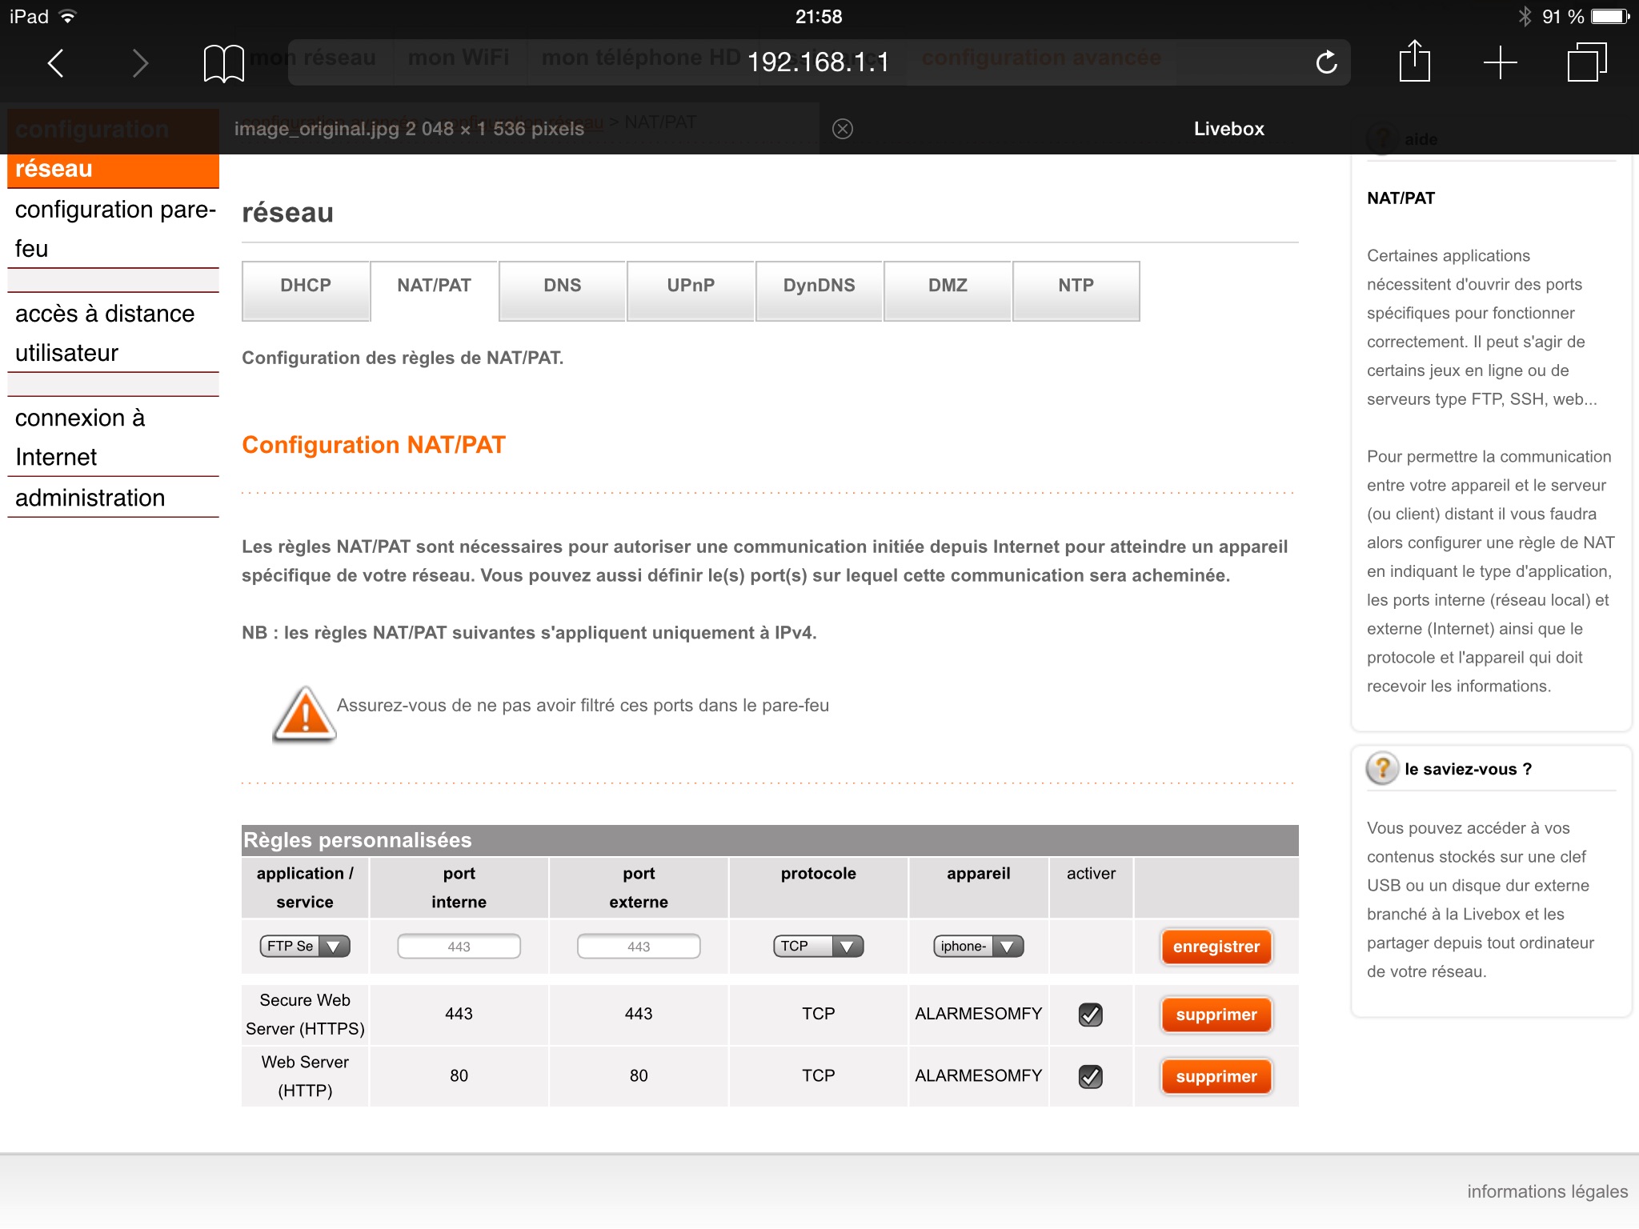The width and height of the screenshot is (1639, 1229).
Task: Uncheck activer for the HTTP 80 rule
Action: (1090, 1076)
